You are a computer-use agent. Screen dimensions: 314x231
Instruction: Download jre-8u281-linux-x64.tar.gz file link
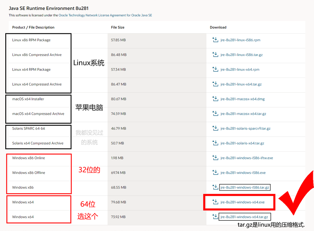coord(241,84)
